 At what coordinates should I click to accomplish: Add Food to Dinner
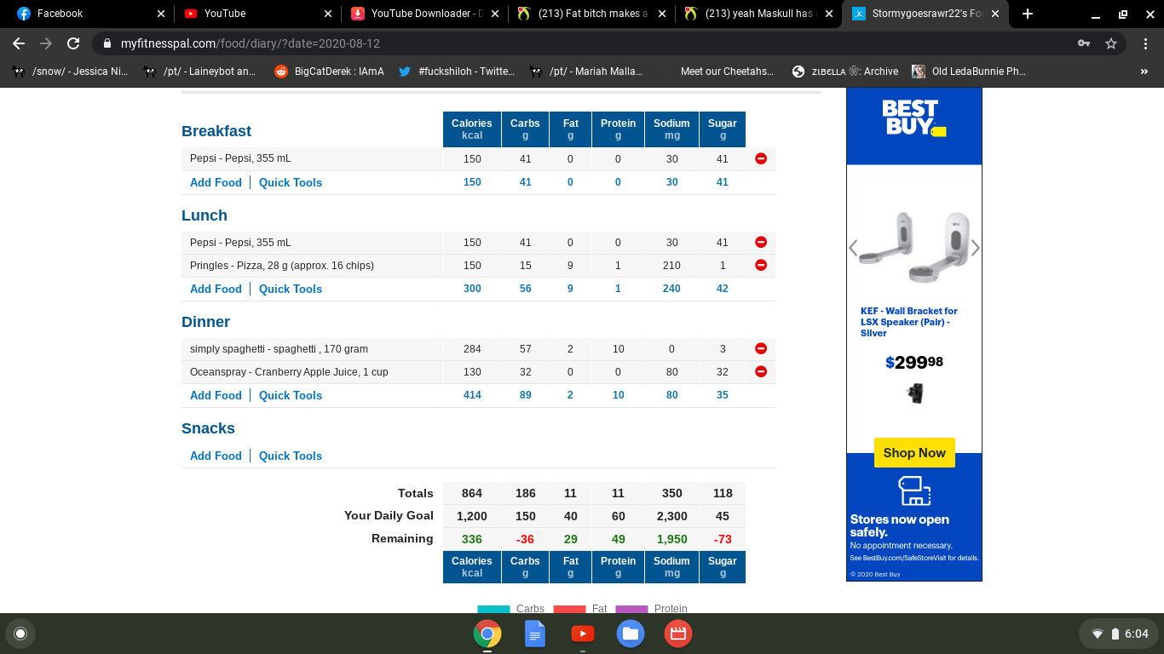click(216, 395)
